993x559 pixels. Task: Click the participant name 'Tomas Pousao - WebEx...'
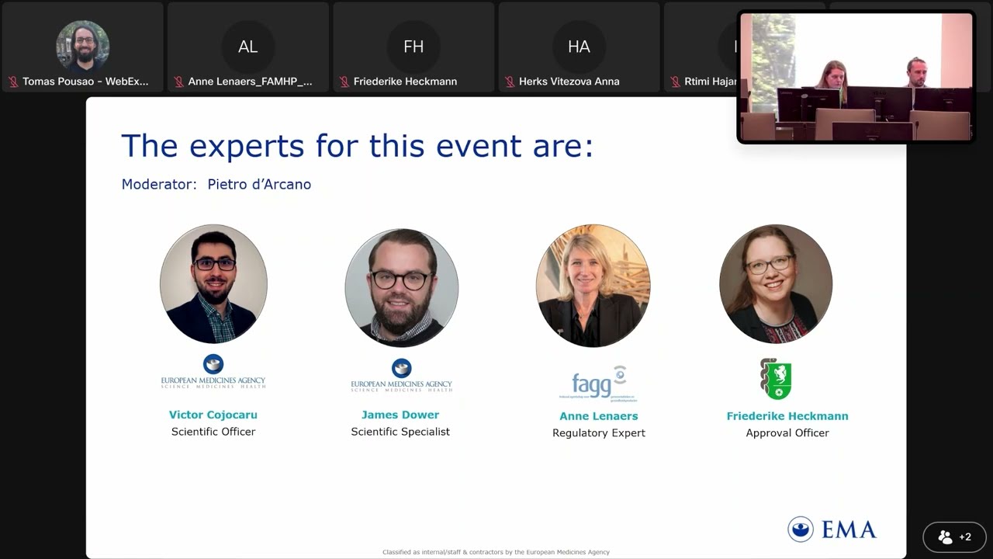coord(85,82)
